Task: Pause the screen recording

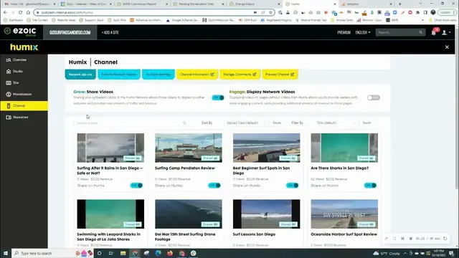Action: (402, 239)
